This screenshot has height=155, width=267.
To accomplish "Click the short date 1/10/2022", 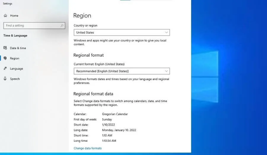I will [x=108, y=125].
